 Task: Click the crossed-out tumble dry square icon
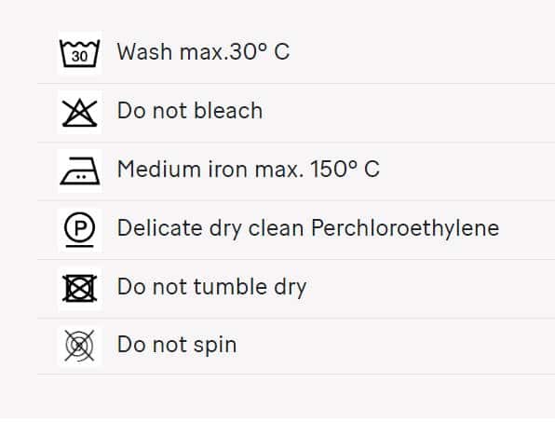click(x=80, y=289)
